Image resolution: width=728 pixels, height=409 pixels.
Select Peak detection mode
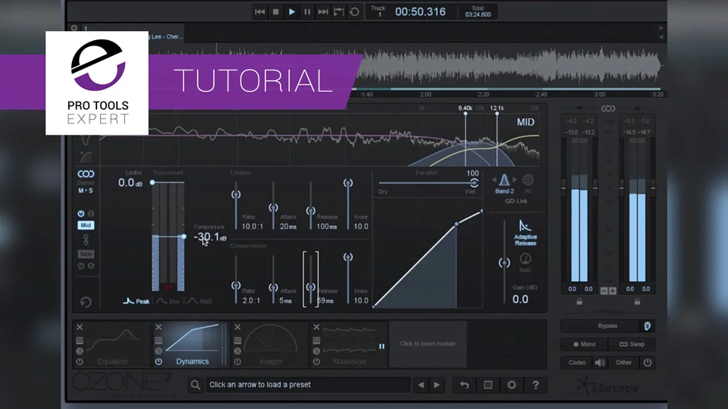[136, 301]
